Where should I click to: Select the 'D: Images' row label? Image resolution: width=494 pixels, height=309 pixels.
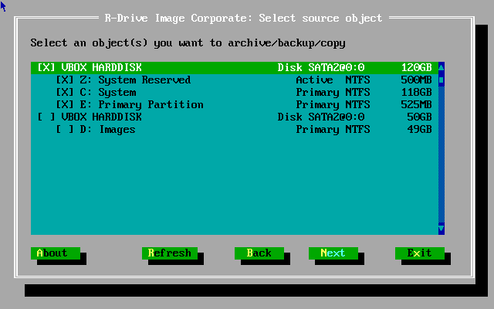[107, 129]
